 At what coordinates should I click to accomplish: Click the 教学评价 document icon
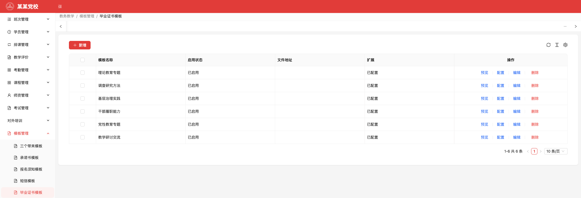pyautogui.click(x=9, y=57)
